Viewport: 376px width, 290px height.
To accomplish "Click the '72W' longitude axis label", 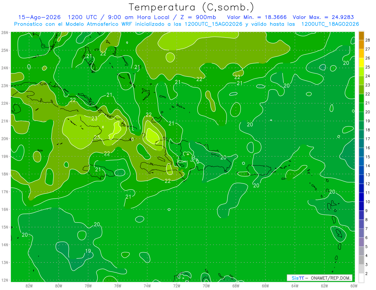I will (x=177, y=286).
